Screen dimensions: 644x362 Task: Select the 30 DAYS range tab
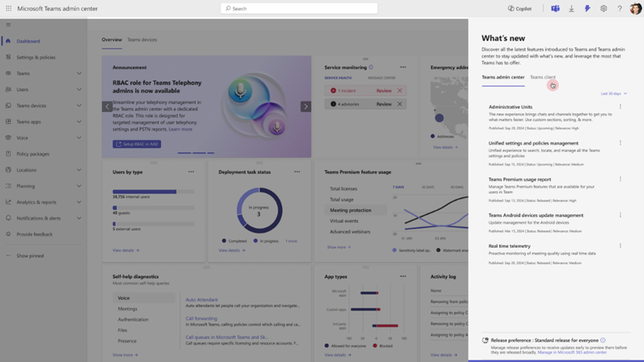427,187
